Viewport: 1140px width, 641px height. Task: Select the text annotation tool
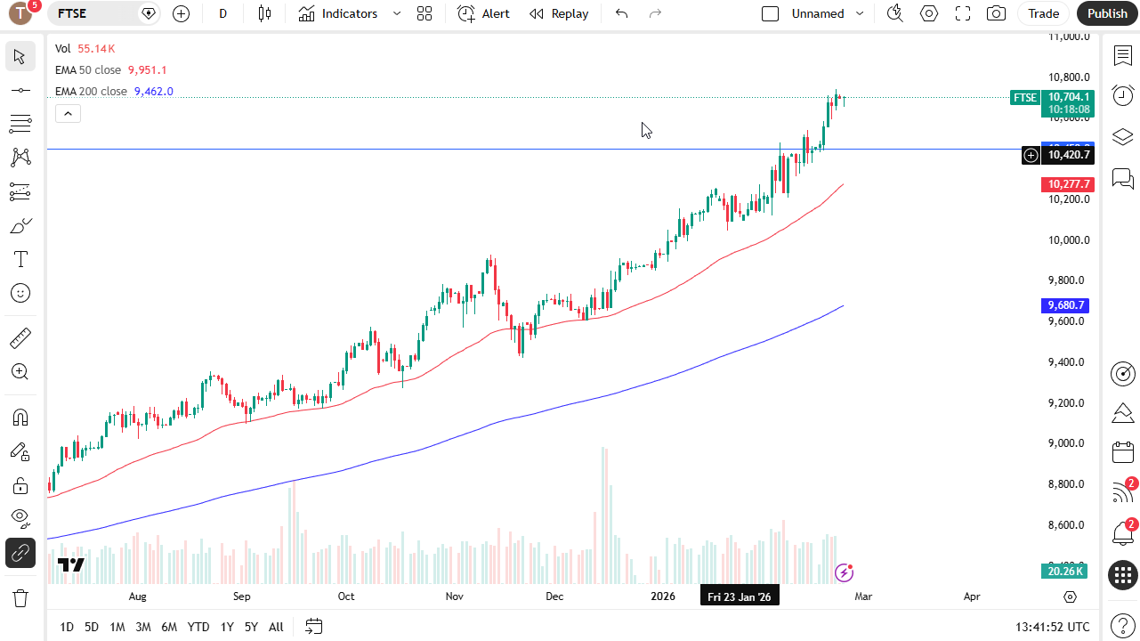20,259
